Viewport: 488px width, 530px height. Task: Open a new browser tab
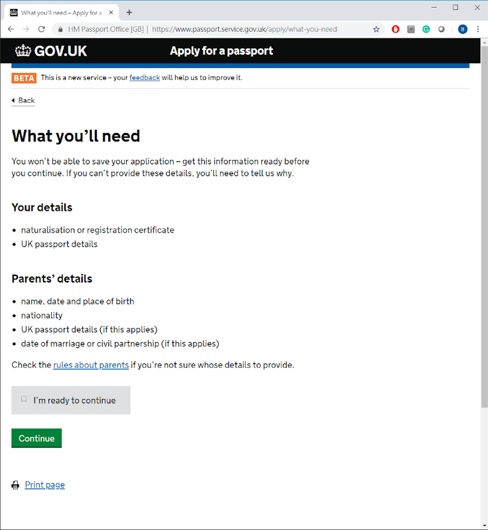click(130, 12)
